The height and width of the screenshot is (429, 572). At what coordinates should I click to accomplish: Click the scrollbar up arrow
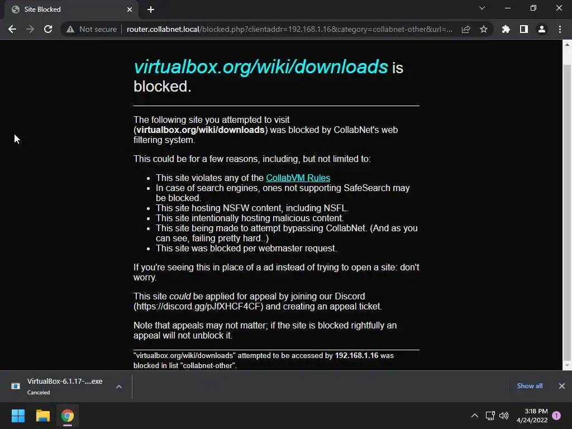567,45
